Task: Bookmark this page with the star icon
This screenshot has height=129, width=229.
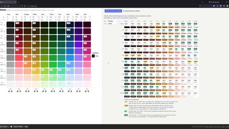Action: tap(200, 6)
